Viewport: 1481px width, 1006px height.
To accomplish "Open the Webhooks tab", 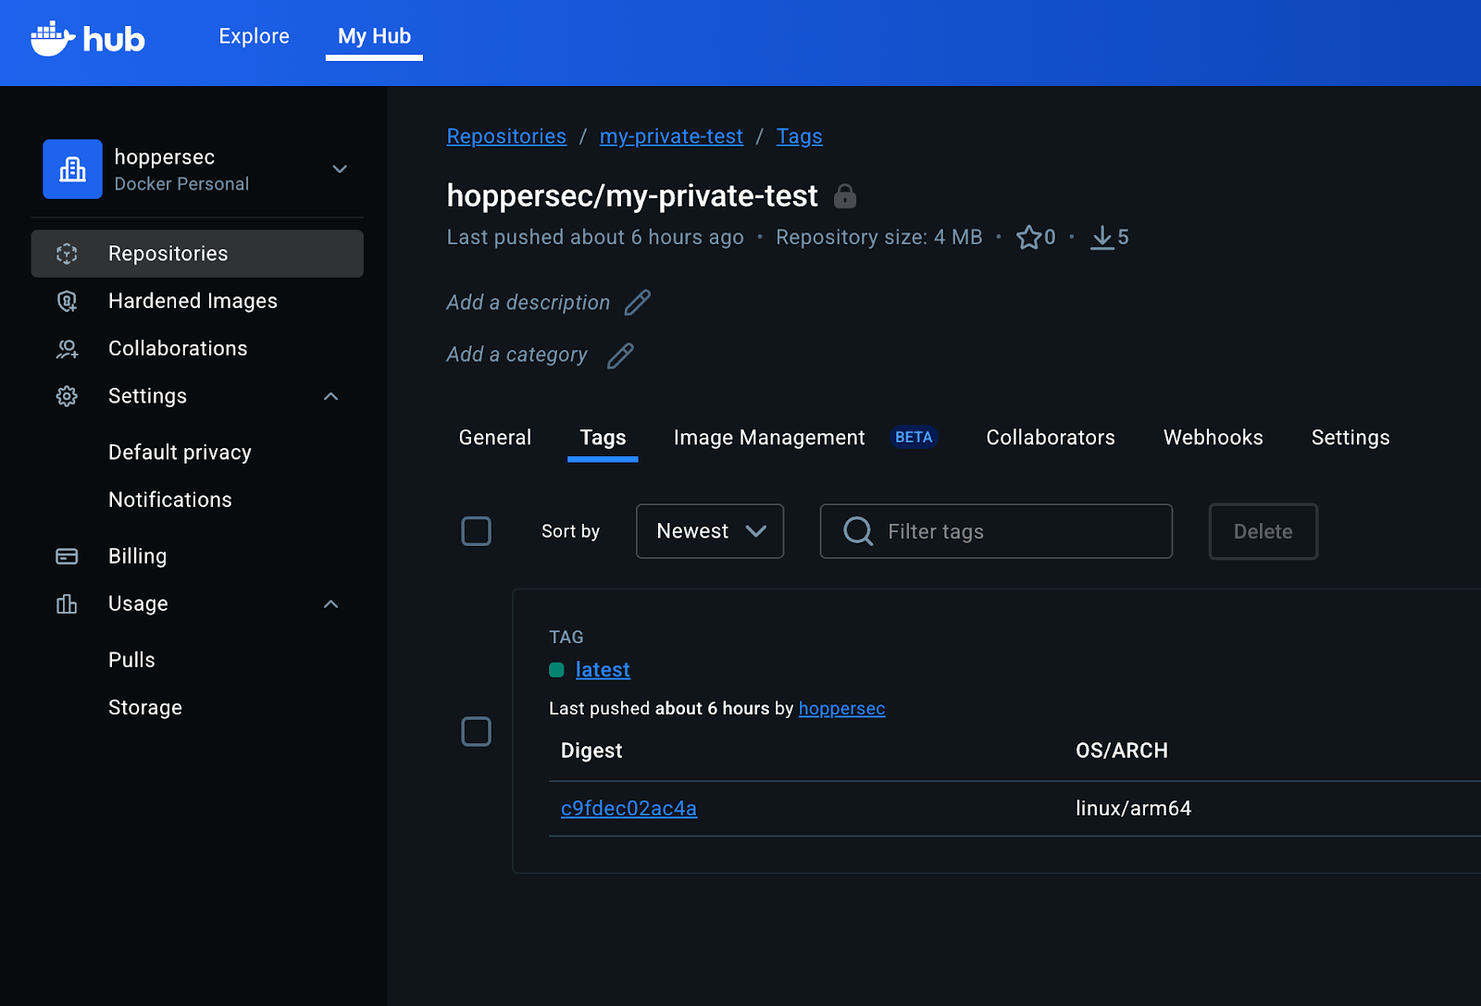I will coord(1213,438).
